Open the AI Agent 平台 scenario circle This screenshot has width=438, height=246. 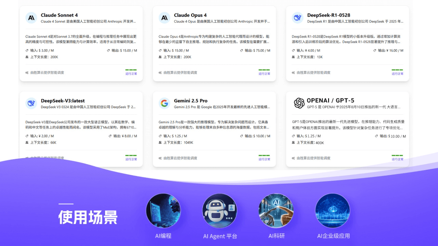point(220,210)
